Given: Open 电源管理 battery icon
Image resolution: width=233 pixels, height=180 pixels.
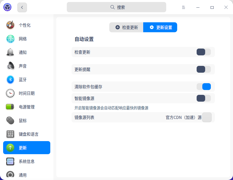Looking at the screenshot, I should pyautogui.click(x=10, y=107).
